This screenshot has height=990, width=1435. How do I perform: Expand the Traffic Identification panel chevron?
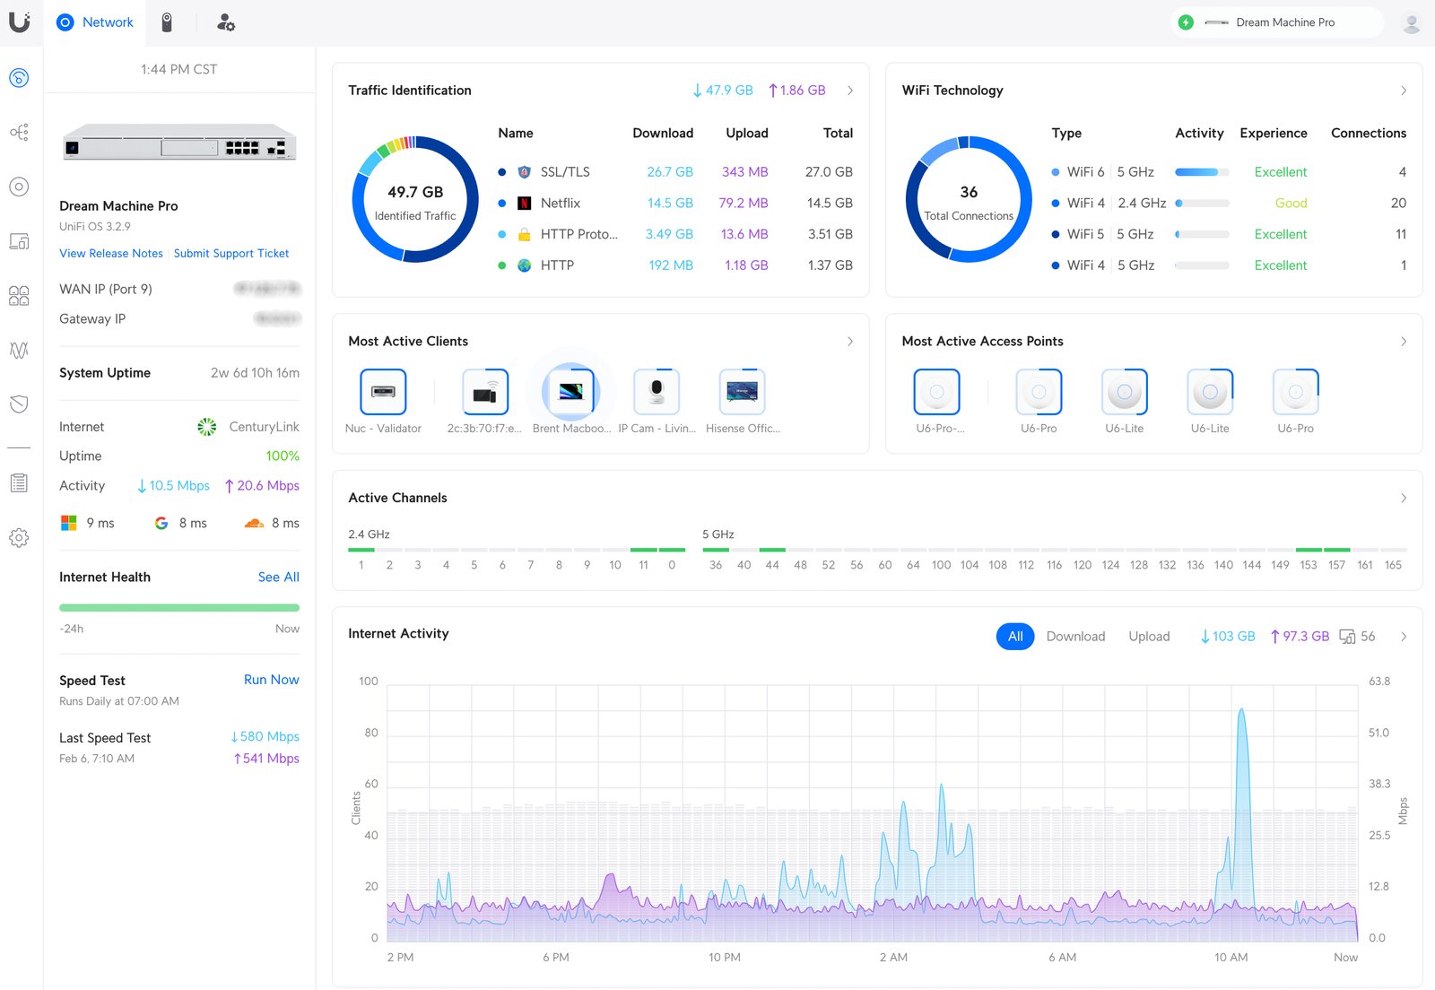pyautogui.click(x=850, y=91)
